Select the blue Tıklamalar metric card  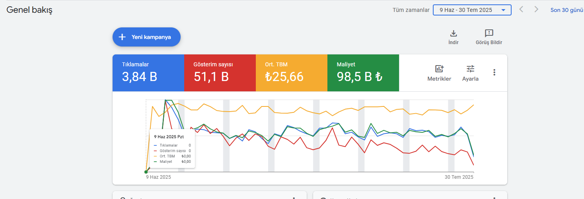[x=148, y=73]
